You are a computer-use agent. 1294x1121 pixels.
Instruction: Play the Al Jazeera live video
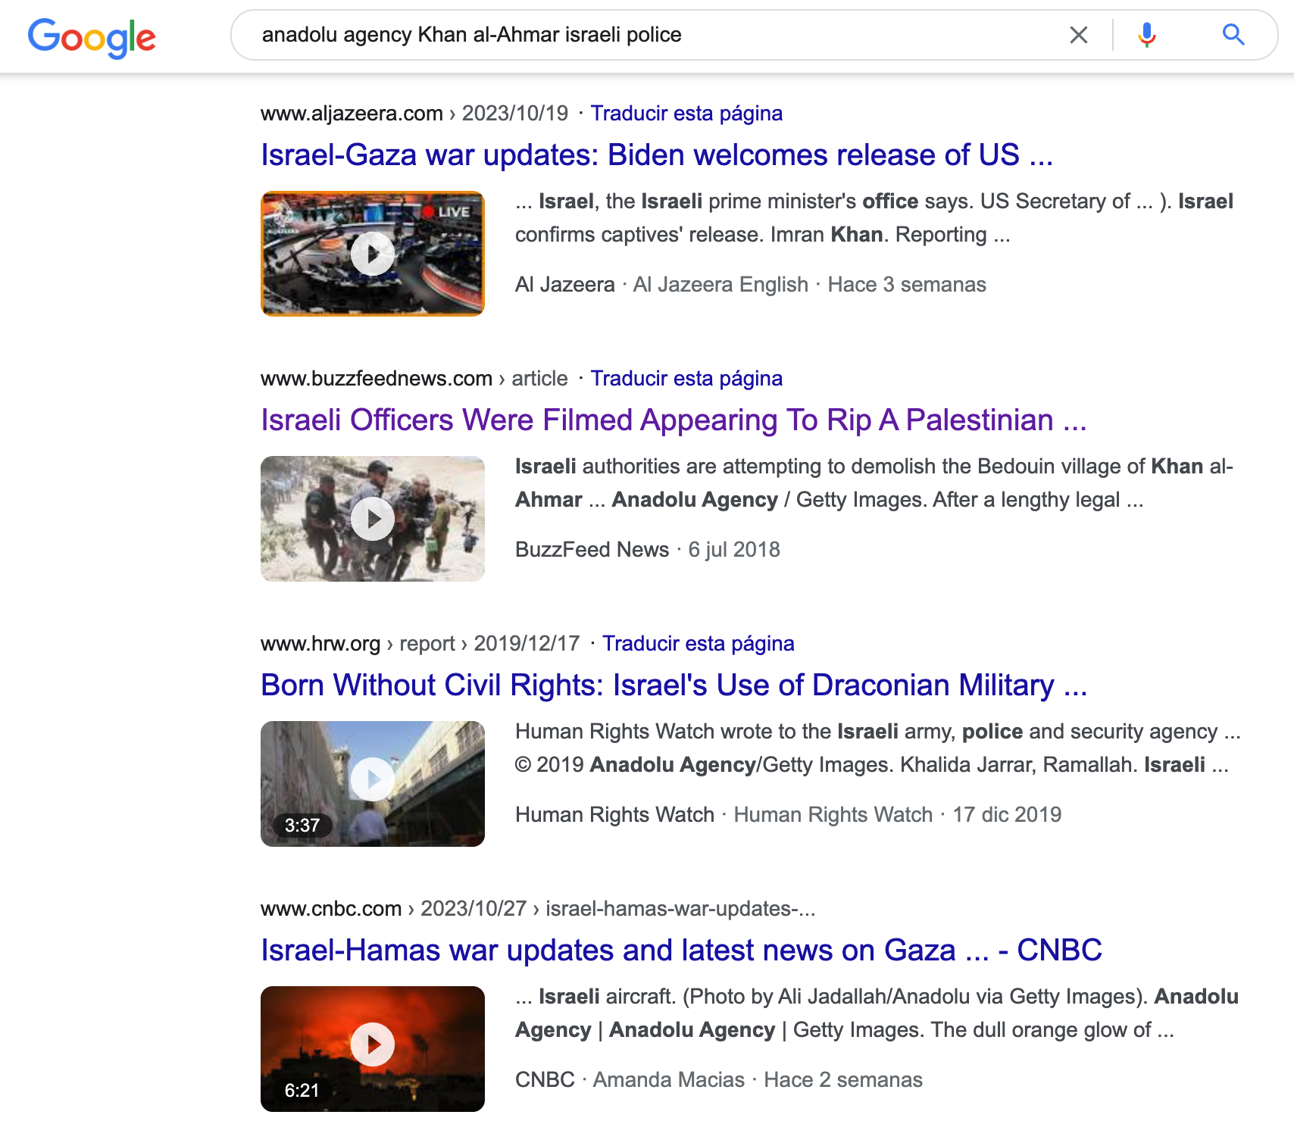click(x=372, y=254)
